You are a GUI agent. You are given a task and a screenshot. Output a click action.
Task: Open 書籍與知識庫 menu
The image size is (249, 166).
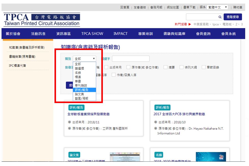[x=174, y=34]
